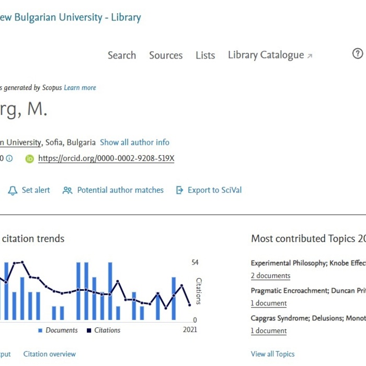Click the Library Catalogue external arrow icon
Image resolution: width=366 pixels, height=366 pixels.
point(310,56)
